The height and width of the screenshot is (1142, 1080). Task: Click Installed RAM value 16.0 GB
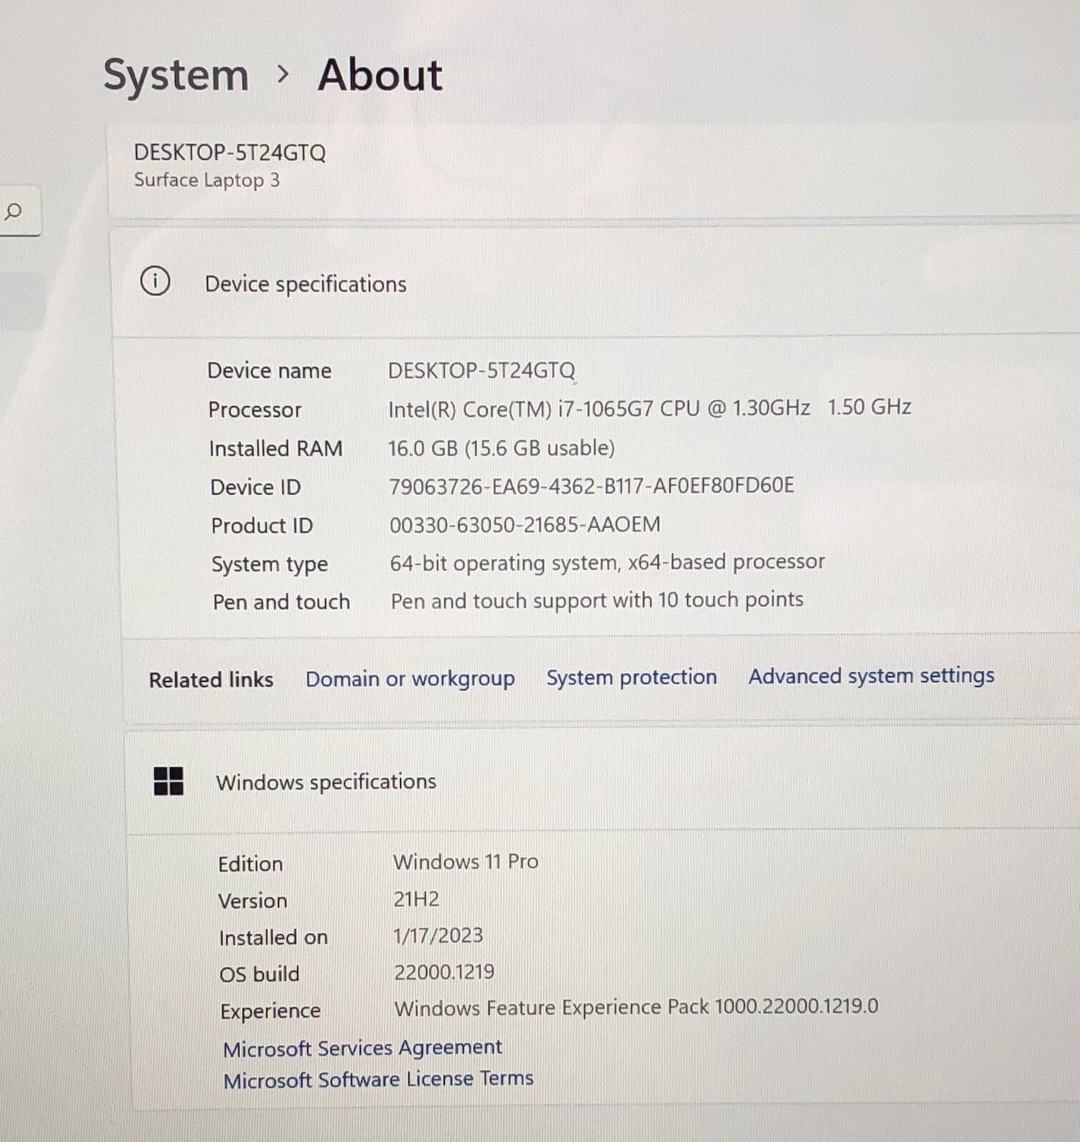pyautogui.click(x=501, y=448)
